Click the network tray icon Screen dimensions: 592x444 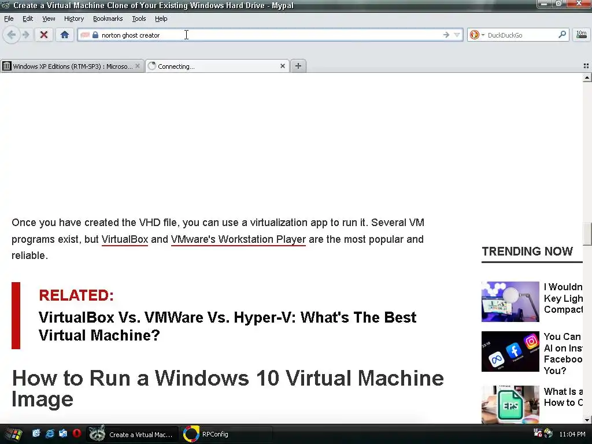pyautogui.click(x=538, y=434)
